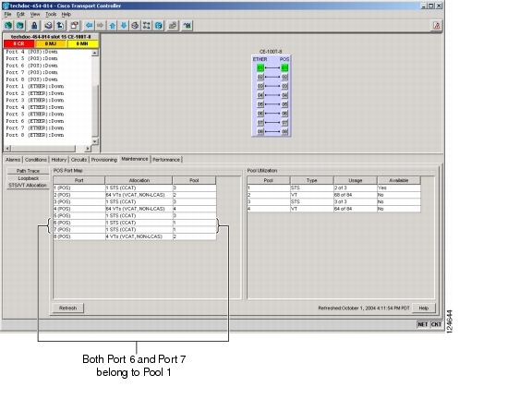Click the Available column header
The width and height of the screenshot is (532, 399).
pyautogui.click(x=399, y=180)
